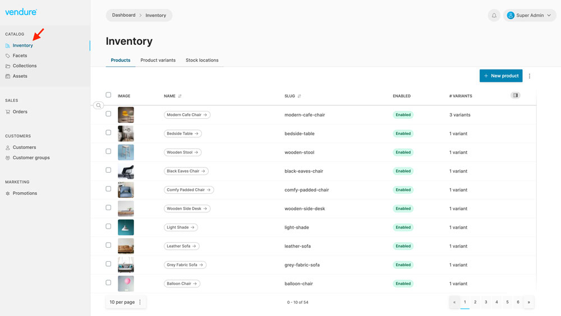Expand the 10 per page selector
This screenshot has height=316, width=561.
pyautogui.click(x=126, y=302)
